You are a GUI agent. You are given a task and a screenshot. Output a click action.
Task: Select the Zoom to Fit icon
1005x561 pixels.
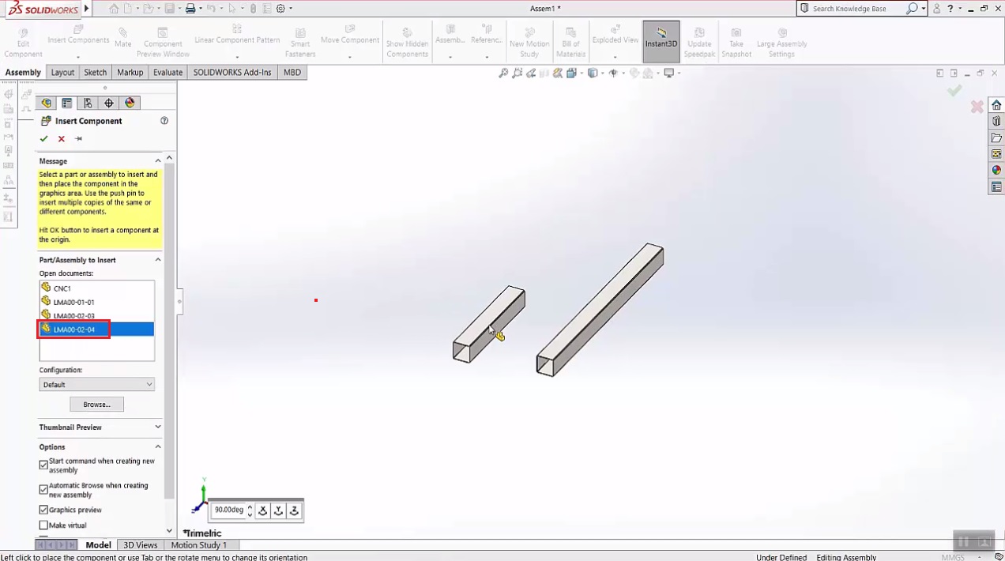(503, 73)
